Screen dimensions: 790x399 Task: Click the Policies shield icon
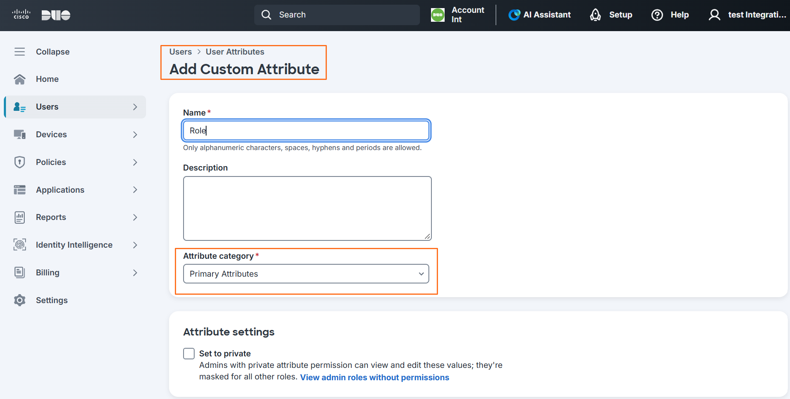click(x=20, y=162)
